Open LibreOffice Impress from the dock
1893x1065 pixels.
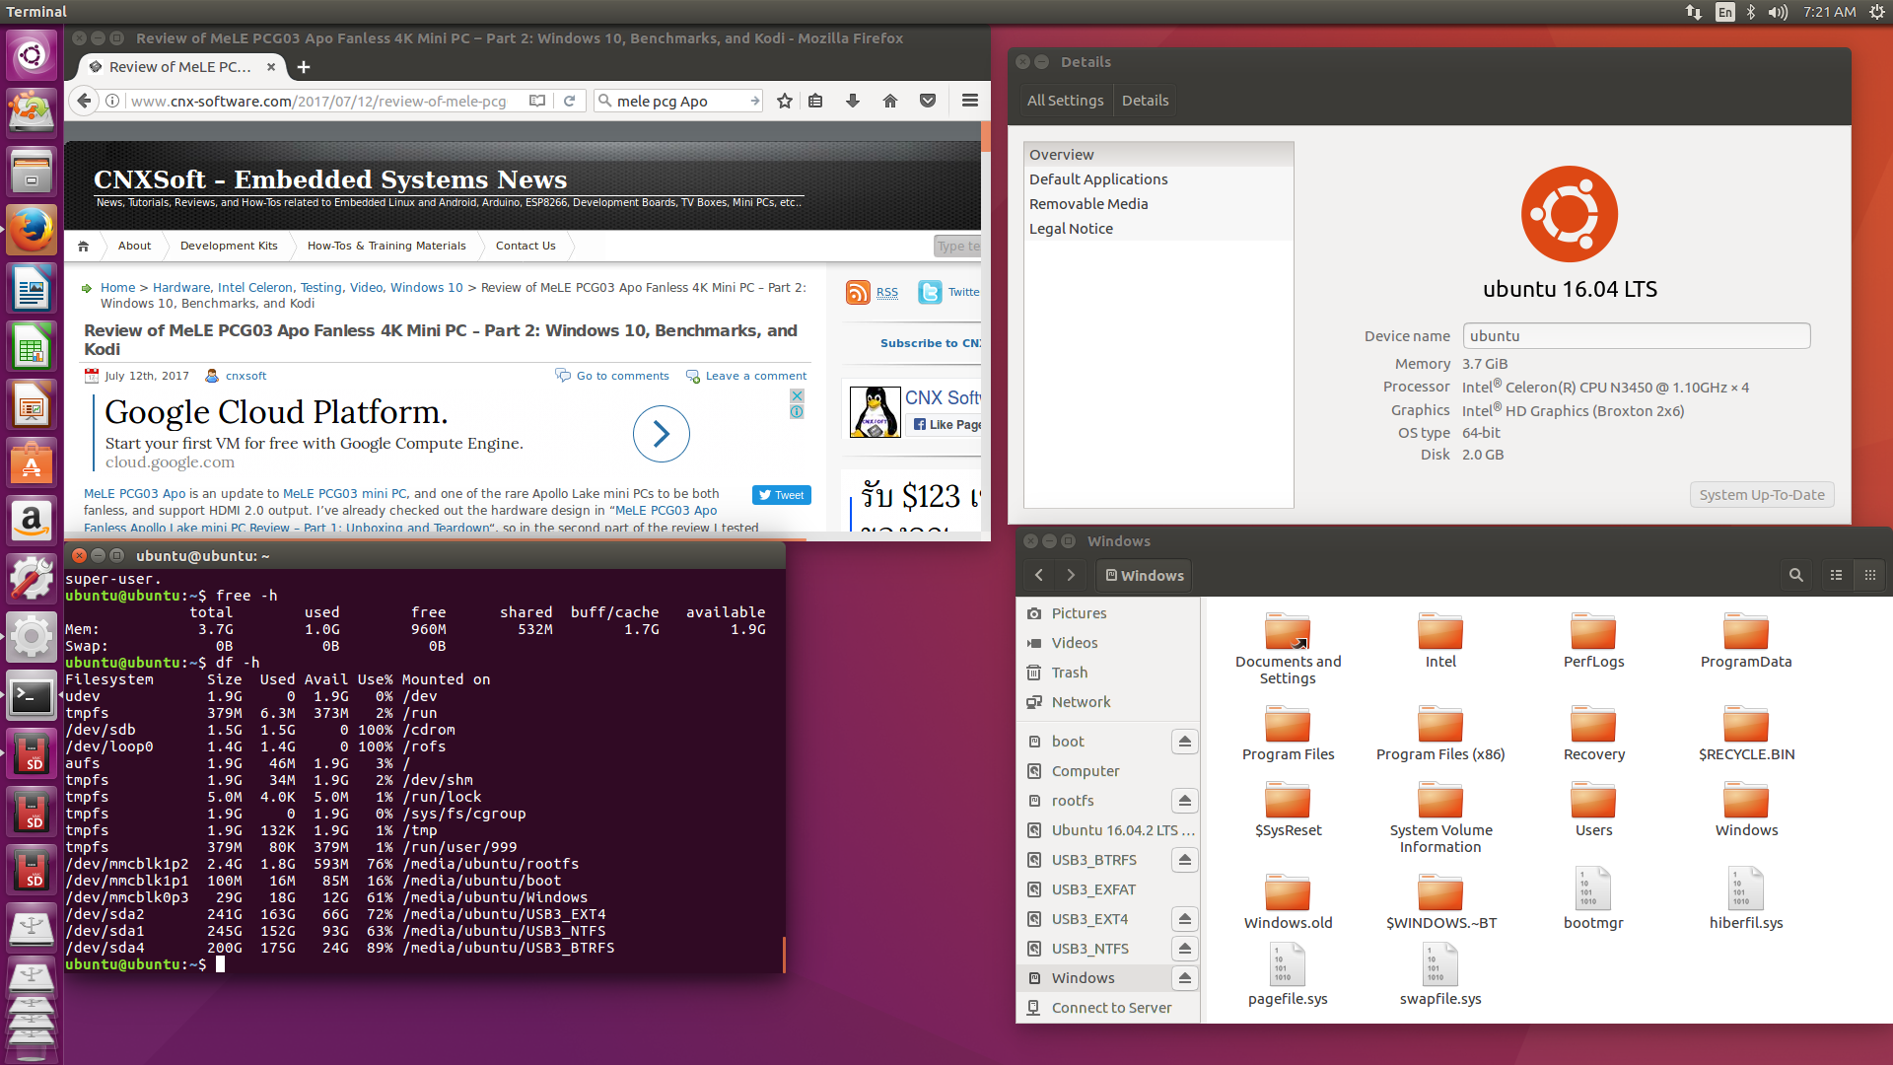(32, 406)
